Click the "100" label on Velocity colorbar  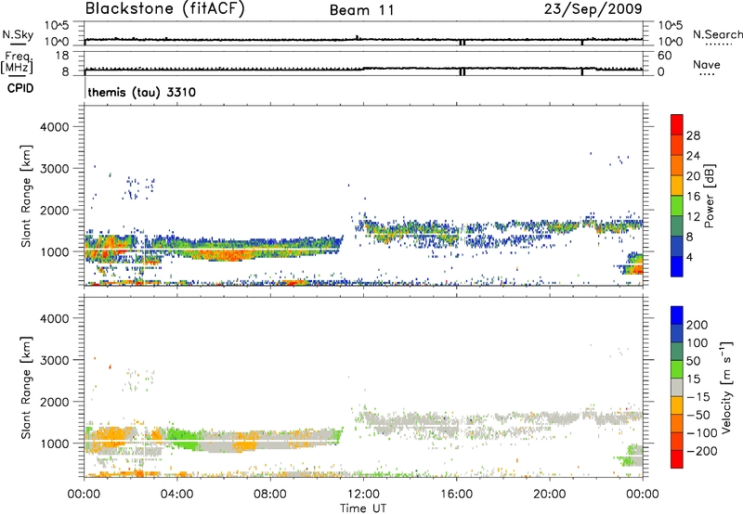tap(697, 342)
